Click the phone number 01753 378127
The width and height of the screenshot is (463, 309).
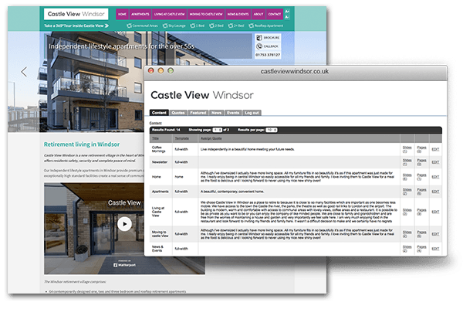click(x=268, y=55)
